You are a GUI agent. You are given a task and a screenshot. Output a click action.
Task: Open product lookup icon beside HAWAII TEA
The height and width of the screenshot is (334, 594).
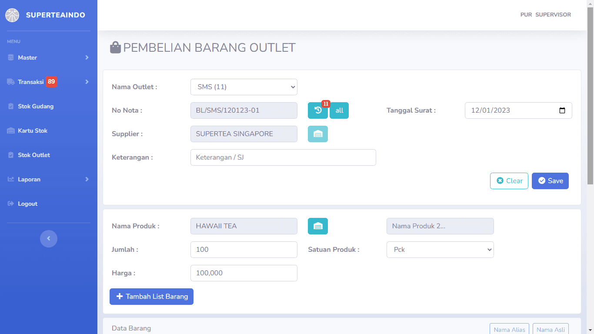pyautogui.click(x=318, y=226)
